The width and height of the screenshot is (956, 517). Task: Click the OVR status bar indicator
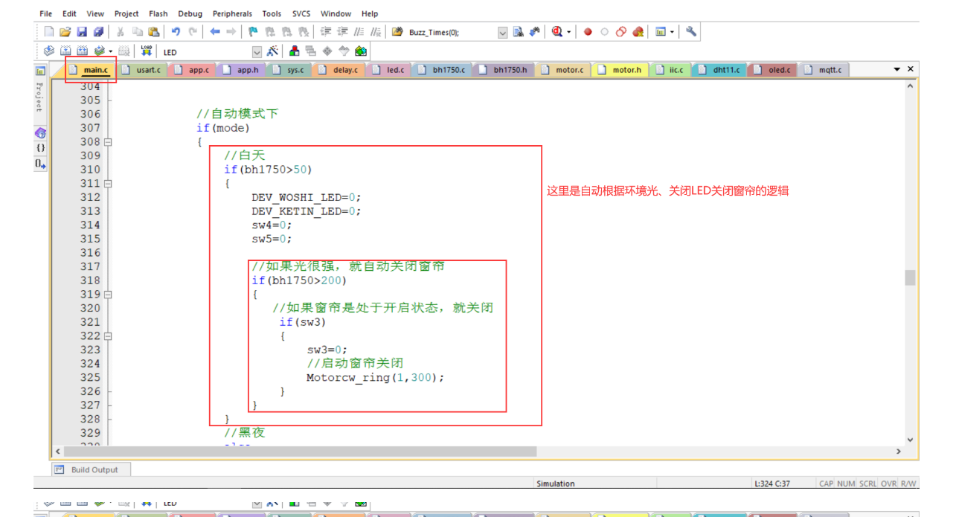888,484
